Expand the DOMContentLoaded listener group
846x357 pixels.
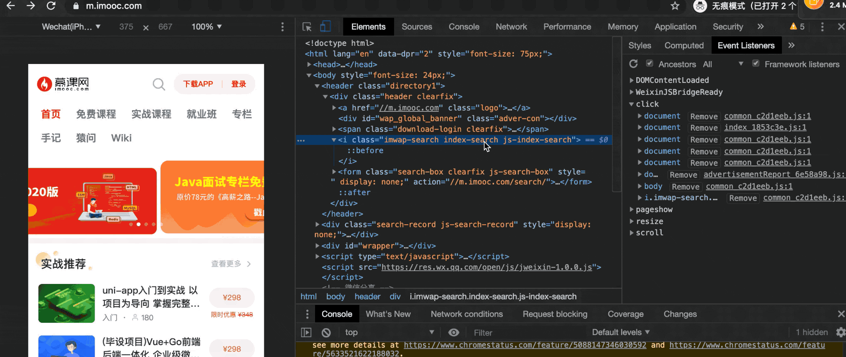point(631,80)
